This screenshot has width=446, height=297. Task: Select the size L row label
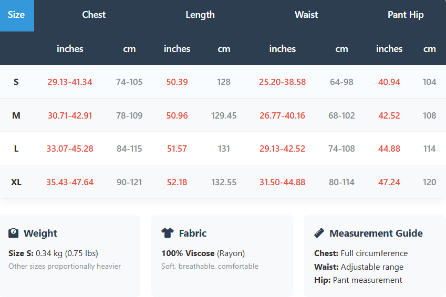point(16,148)
